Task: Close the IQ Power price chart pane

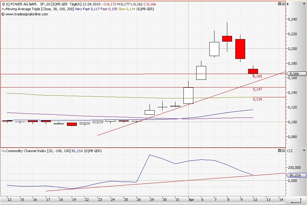Action: tap(283, 4)
